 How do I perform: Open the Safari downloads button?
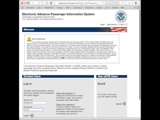pyautogui.click(x=136, y=3)
